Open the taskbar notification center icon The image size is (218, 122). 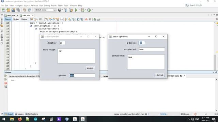(214, 119)
